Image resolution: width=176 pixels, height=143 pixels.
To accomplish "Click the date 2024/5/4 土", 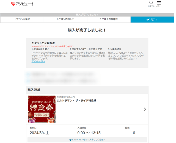I will click(40, 133).
